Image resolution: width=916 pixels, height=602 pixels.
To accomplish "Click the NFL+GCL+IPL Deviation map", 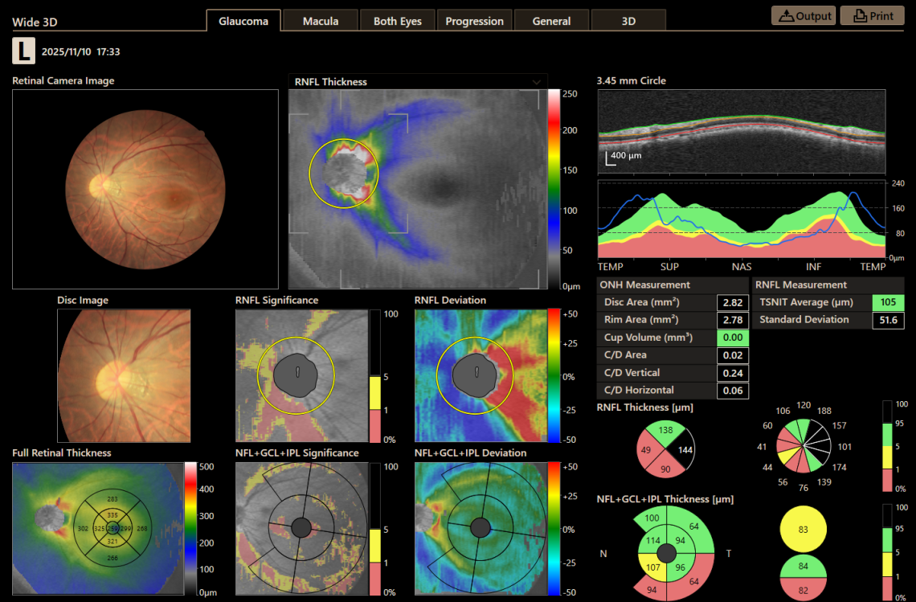I will pos(482,529).
